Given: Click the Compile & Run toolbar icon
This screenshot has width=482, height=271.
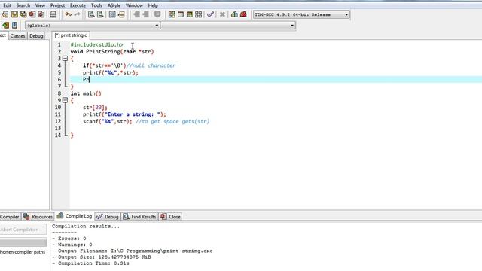Looking at the screenshot, I should click(190, 14).
